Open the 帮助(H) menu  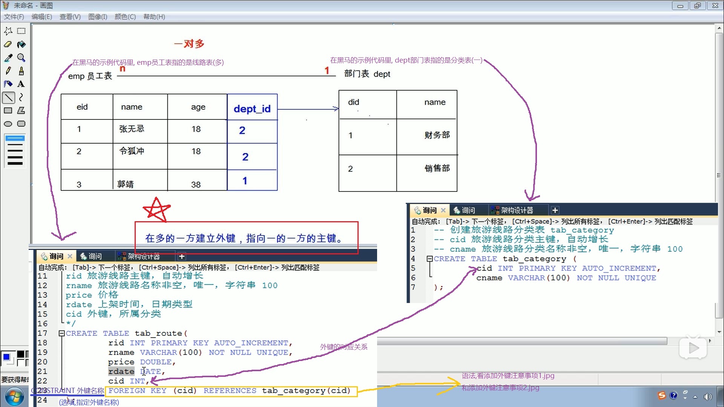click(154, 17)
